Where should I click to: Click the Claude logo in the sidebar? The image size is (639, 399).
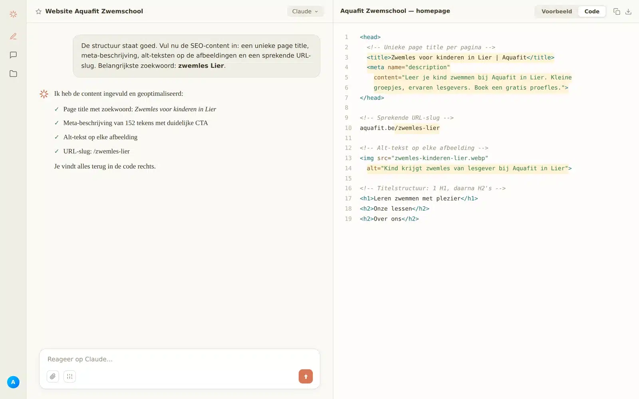point(13,14)
